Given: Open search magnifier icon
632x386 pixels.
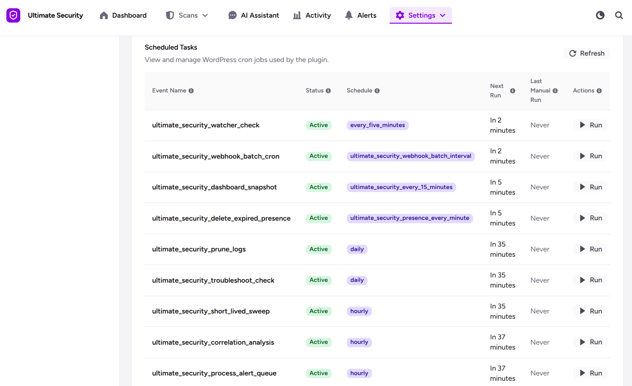Looking at the screenshot, I should click(x=619, y=15).
